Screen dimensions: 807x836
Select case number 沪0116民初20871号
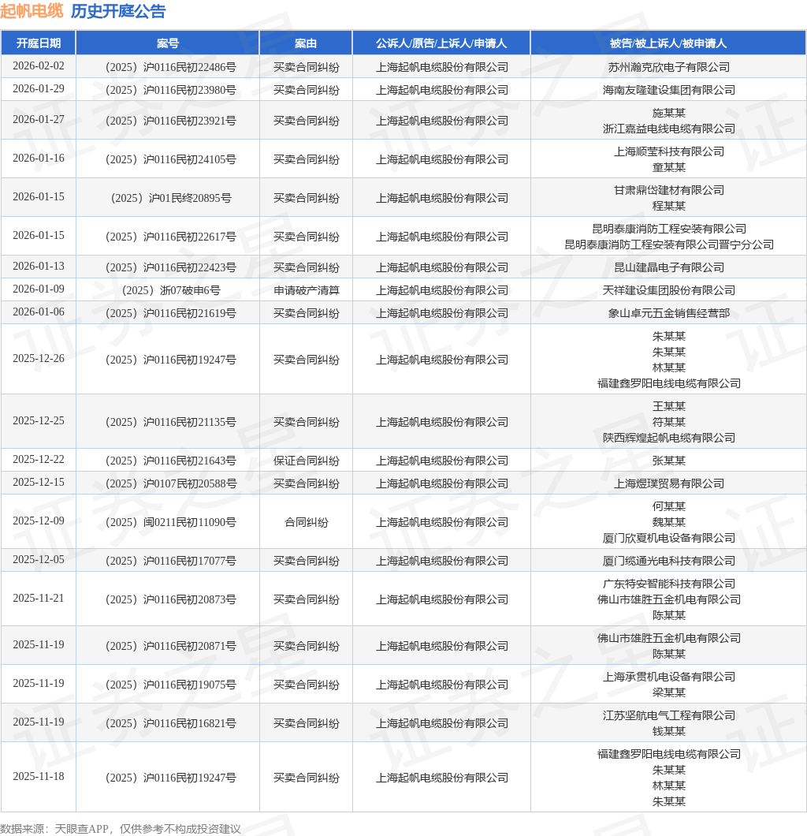pos(170,646)
